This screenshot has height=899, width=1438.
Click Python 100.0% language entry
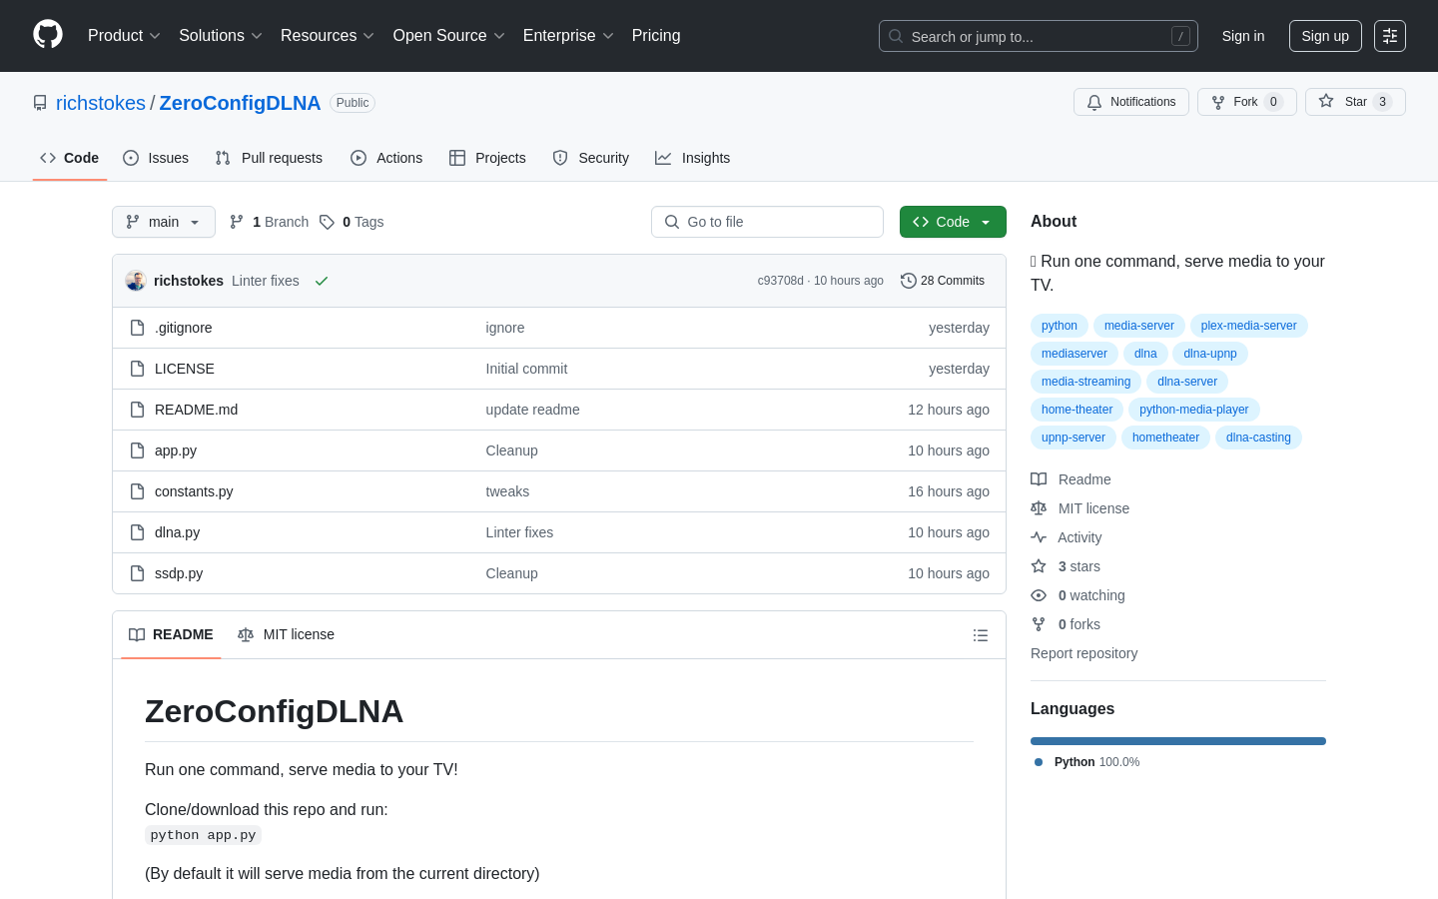click(x=1087, y=762)
